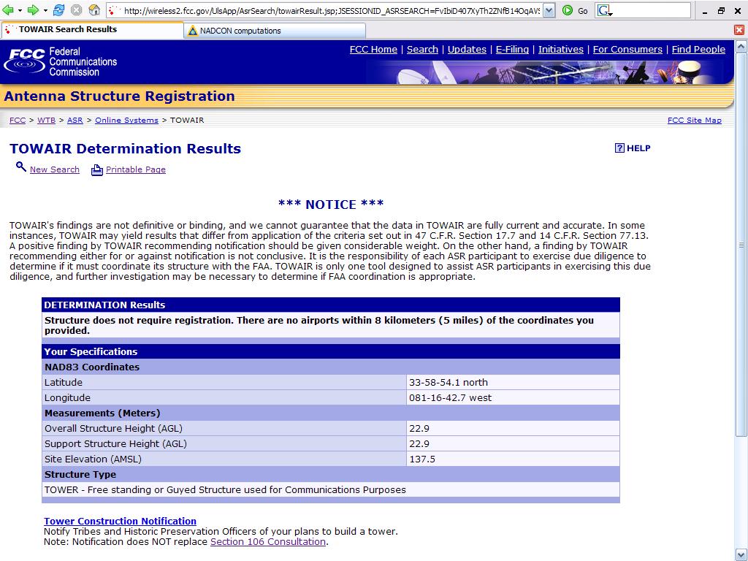Viewport: 748px width, 561px height.
Task: Select the TOWAIR Search Results tab
Action: [x=92, y=29]
